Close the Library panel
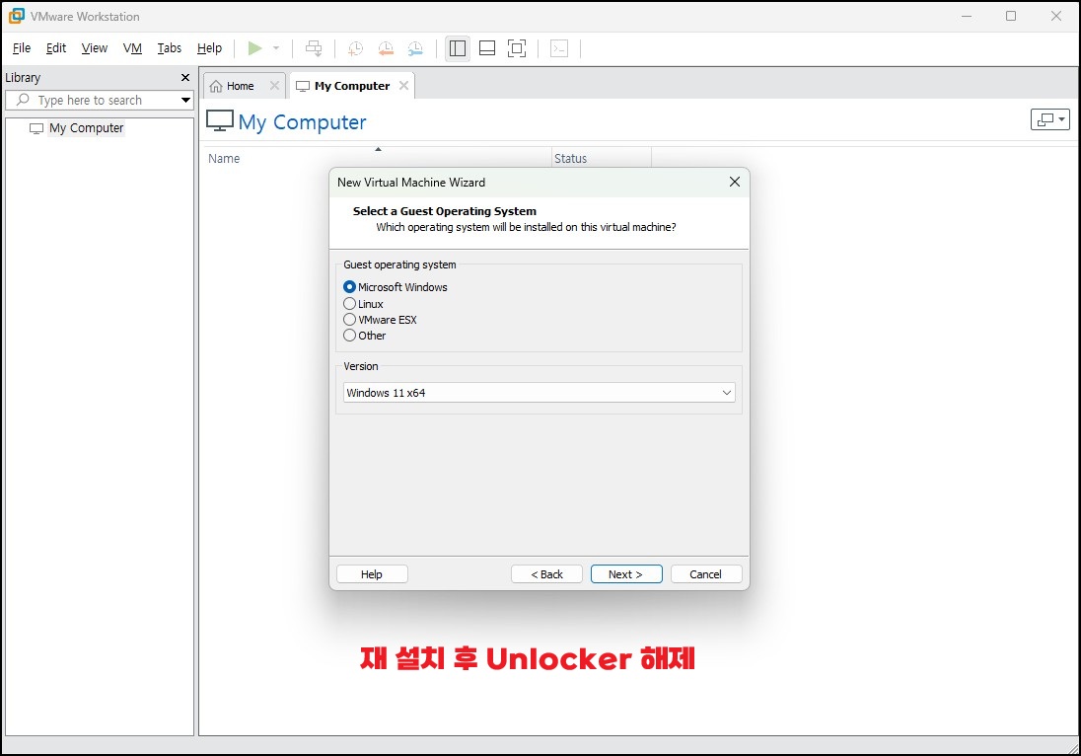This screenshot has width=1081, height=756. (x=184, y=77)
